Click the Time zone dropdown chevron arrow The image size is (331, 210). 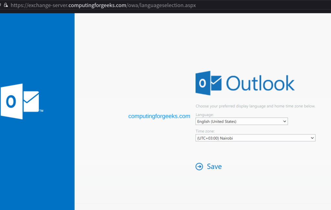(313, 138)
